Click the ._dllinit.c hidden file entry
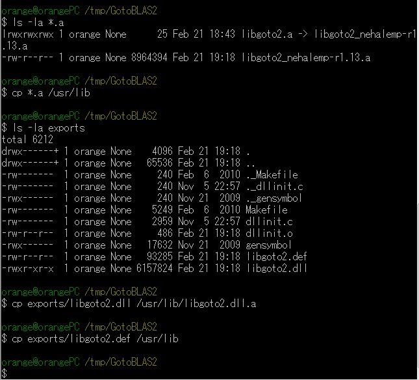 coord(275,187)
